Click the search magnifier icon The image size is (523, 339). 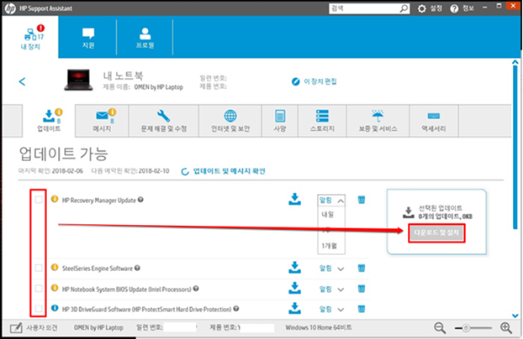(x=404, y=8)
